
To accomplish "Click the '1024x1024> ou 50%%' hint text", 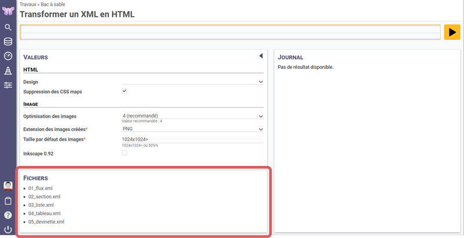I will pyautogui.click(x=140, y=145).
